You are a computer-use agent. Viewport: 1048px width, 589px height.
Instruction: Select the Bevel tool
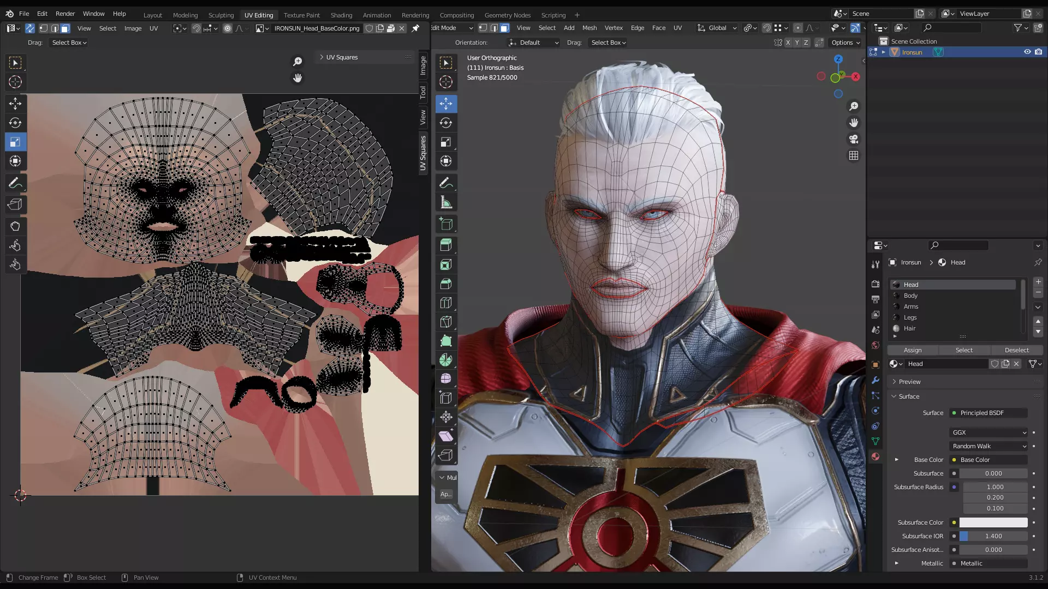(x=446, y=284)
